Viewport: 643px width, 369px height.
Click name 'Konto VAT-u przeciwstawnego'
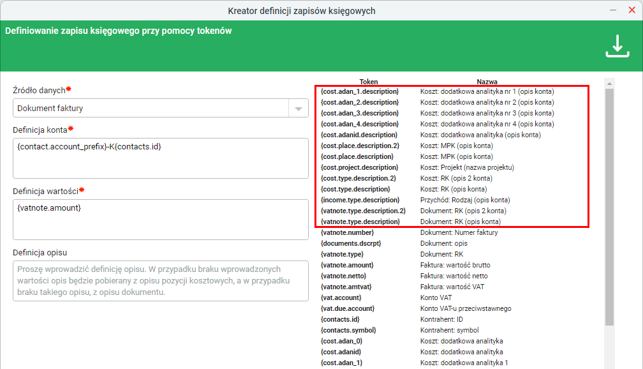coord(466,308)
